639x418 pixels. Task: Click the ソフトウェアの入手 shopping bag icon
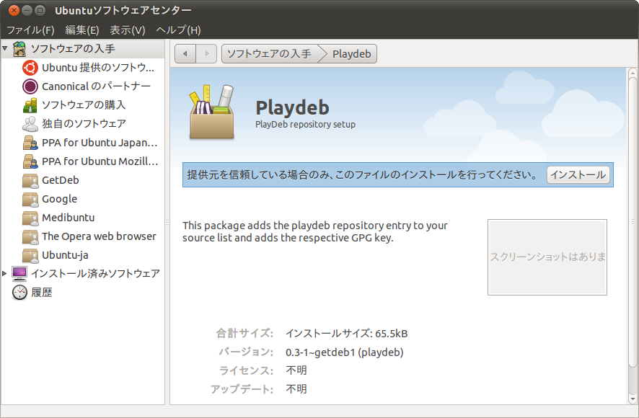(19, 49)
